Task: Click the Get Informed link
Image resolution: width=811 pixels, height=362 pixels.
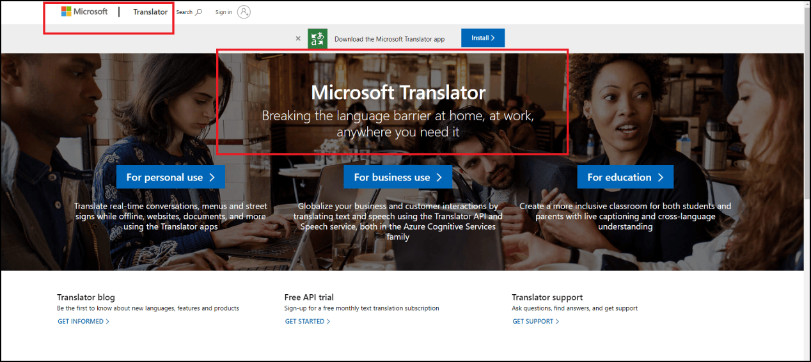Action: pos(83,322)
